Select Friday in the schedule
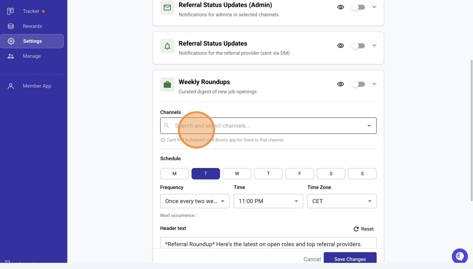This screenshot has height=269, width=473. pos(300,174)
